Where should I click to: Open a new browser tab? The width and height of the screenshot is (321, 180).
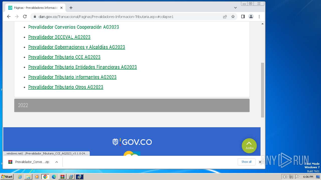pyautogui.click(x=71, y=8)
